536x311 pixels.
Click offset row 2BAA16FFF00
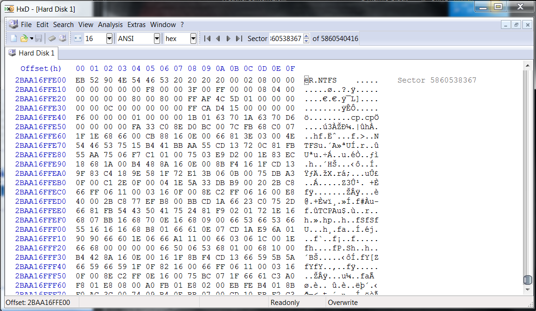coord(40,229)
